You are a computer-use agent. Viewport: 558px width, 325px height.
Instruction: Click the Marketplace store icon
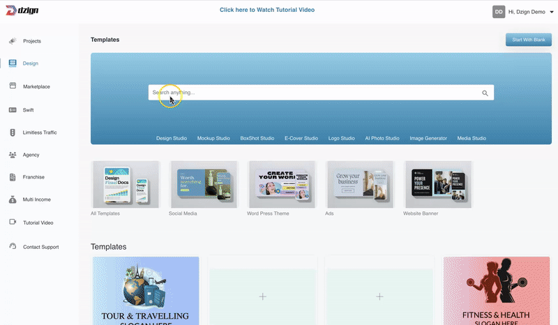13,86
